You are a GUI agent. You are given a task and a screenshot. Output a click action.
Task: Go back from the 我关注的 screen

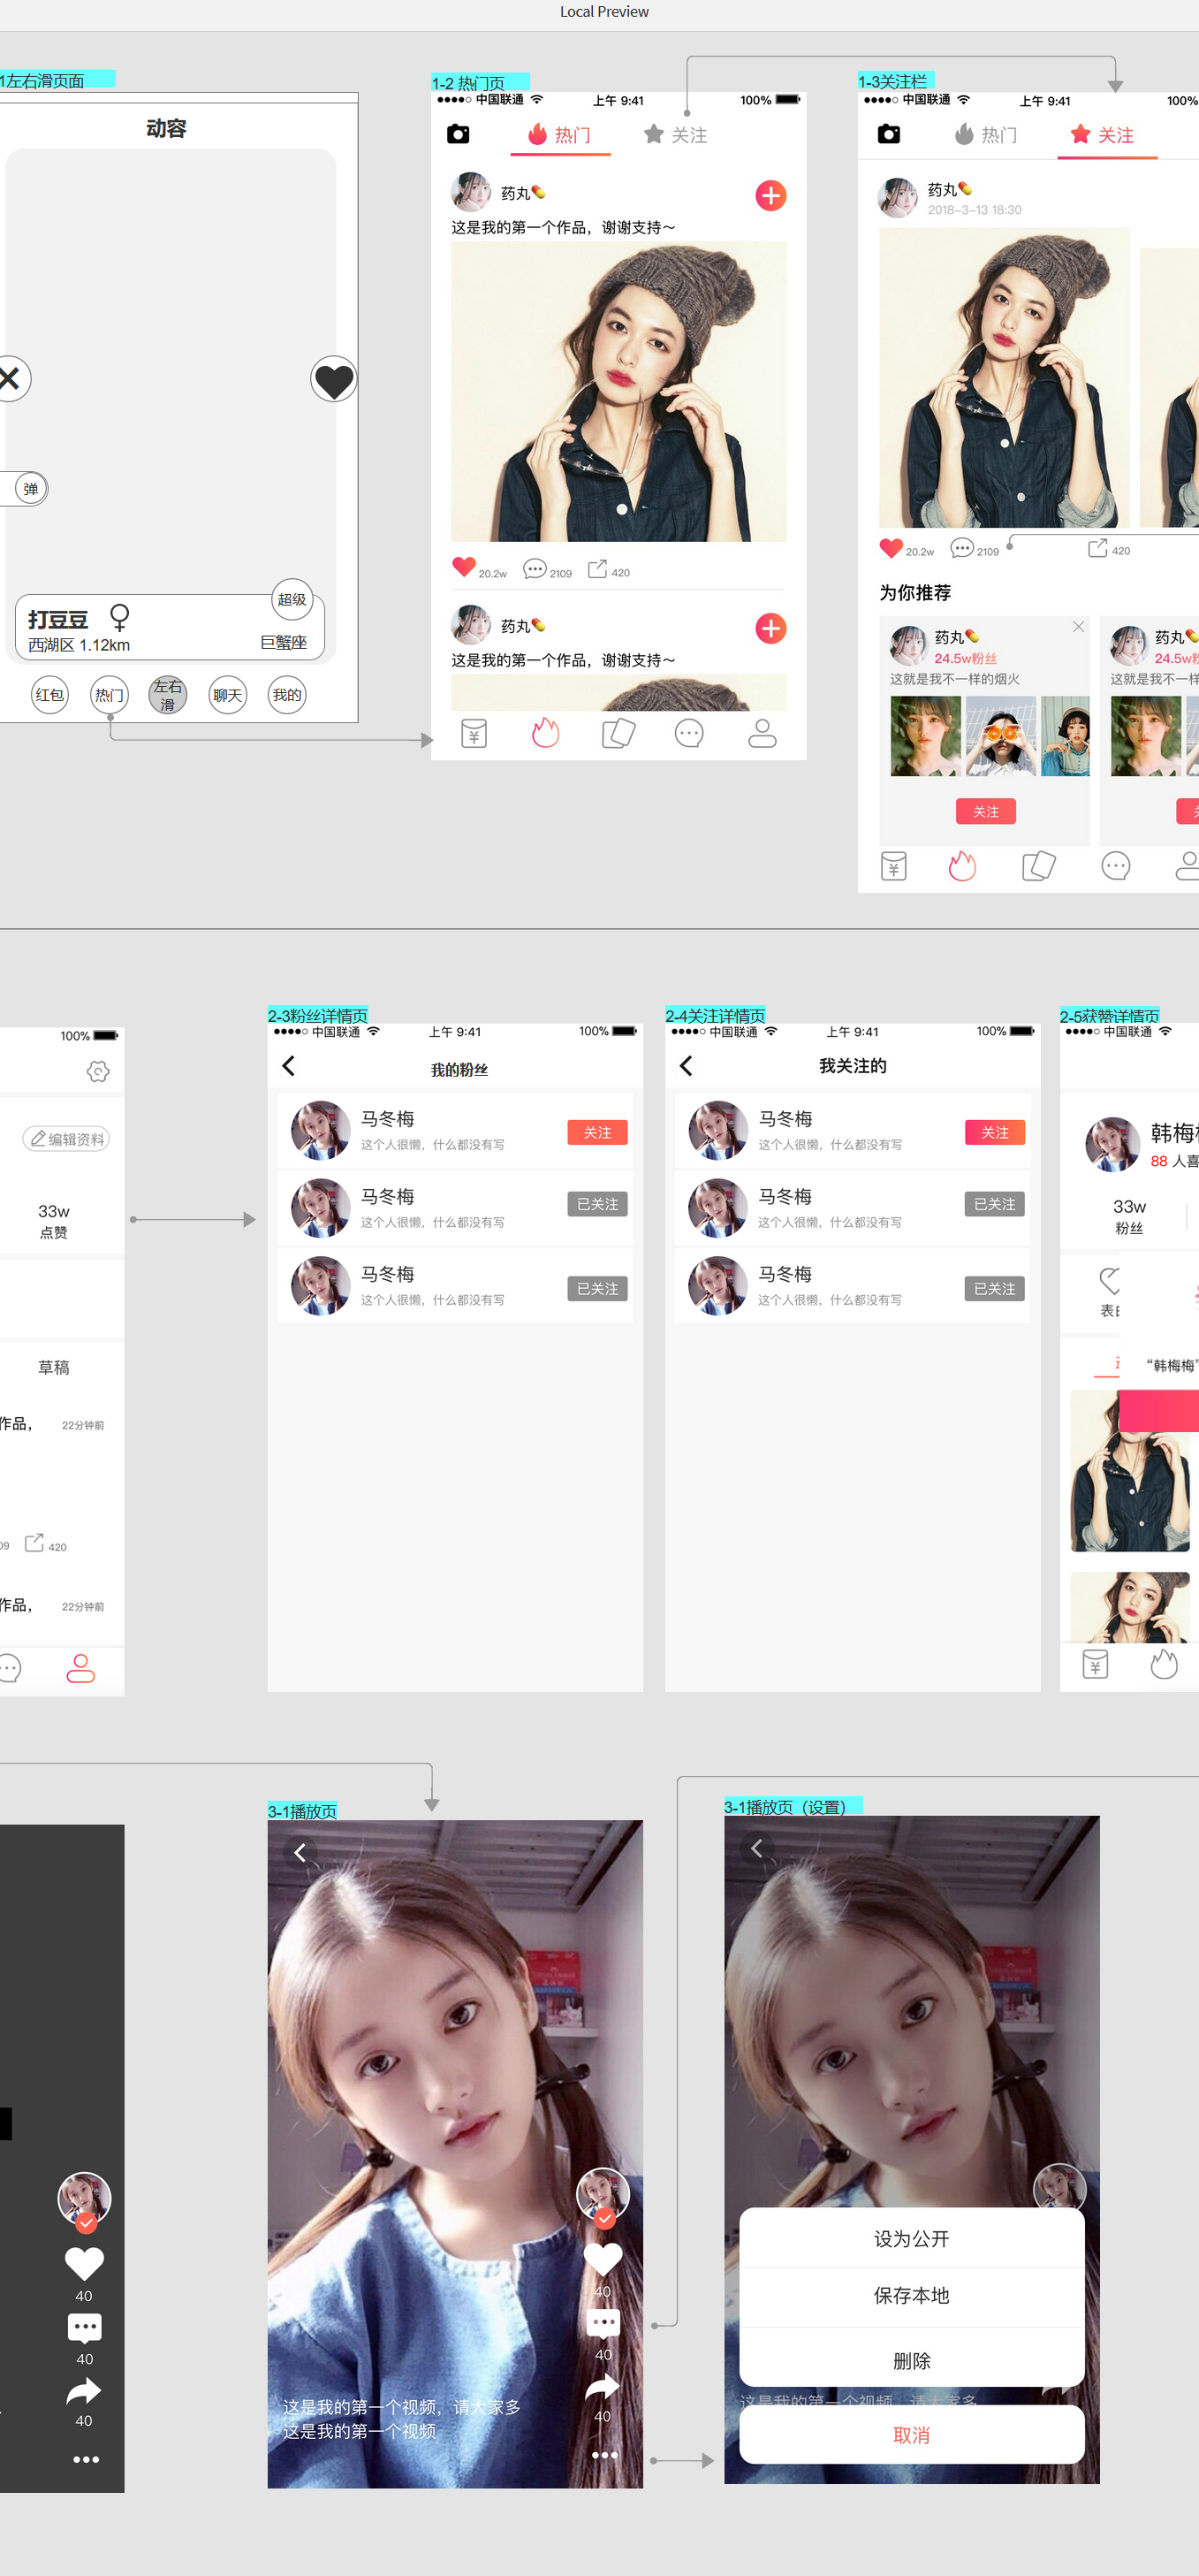[687, 1066]
